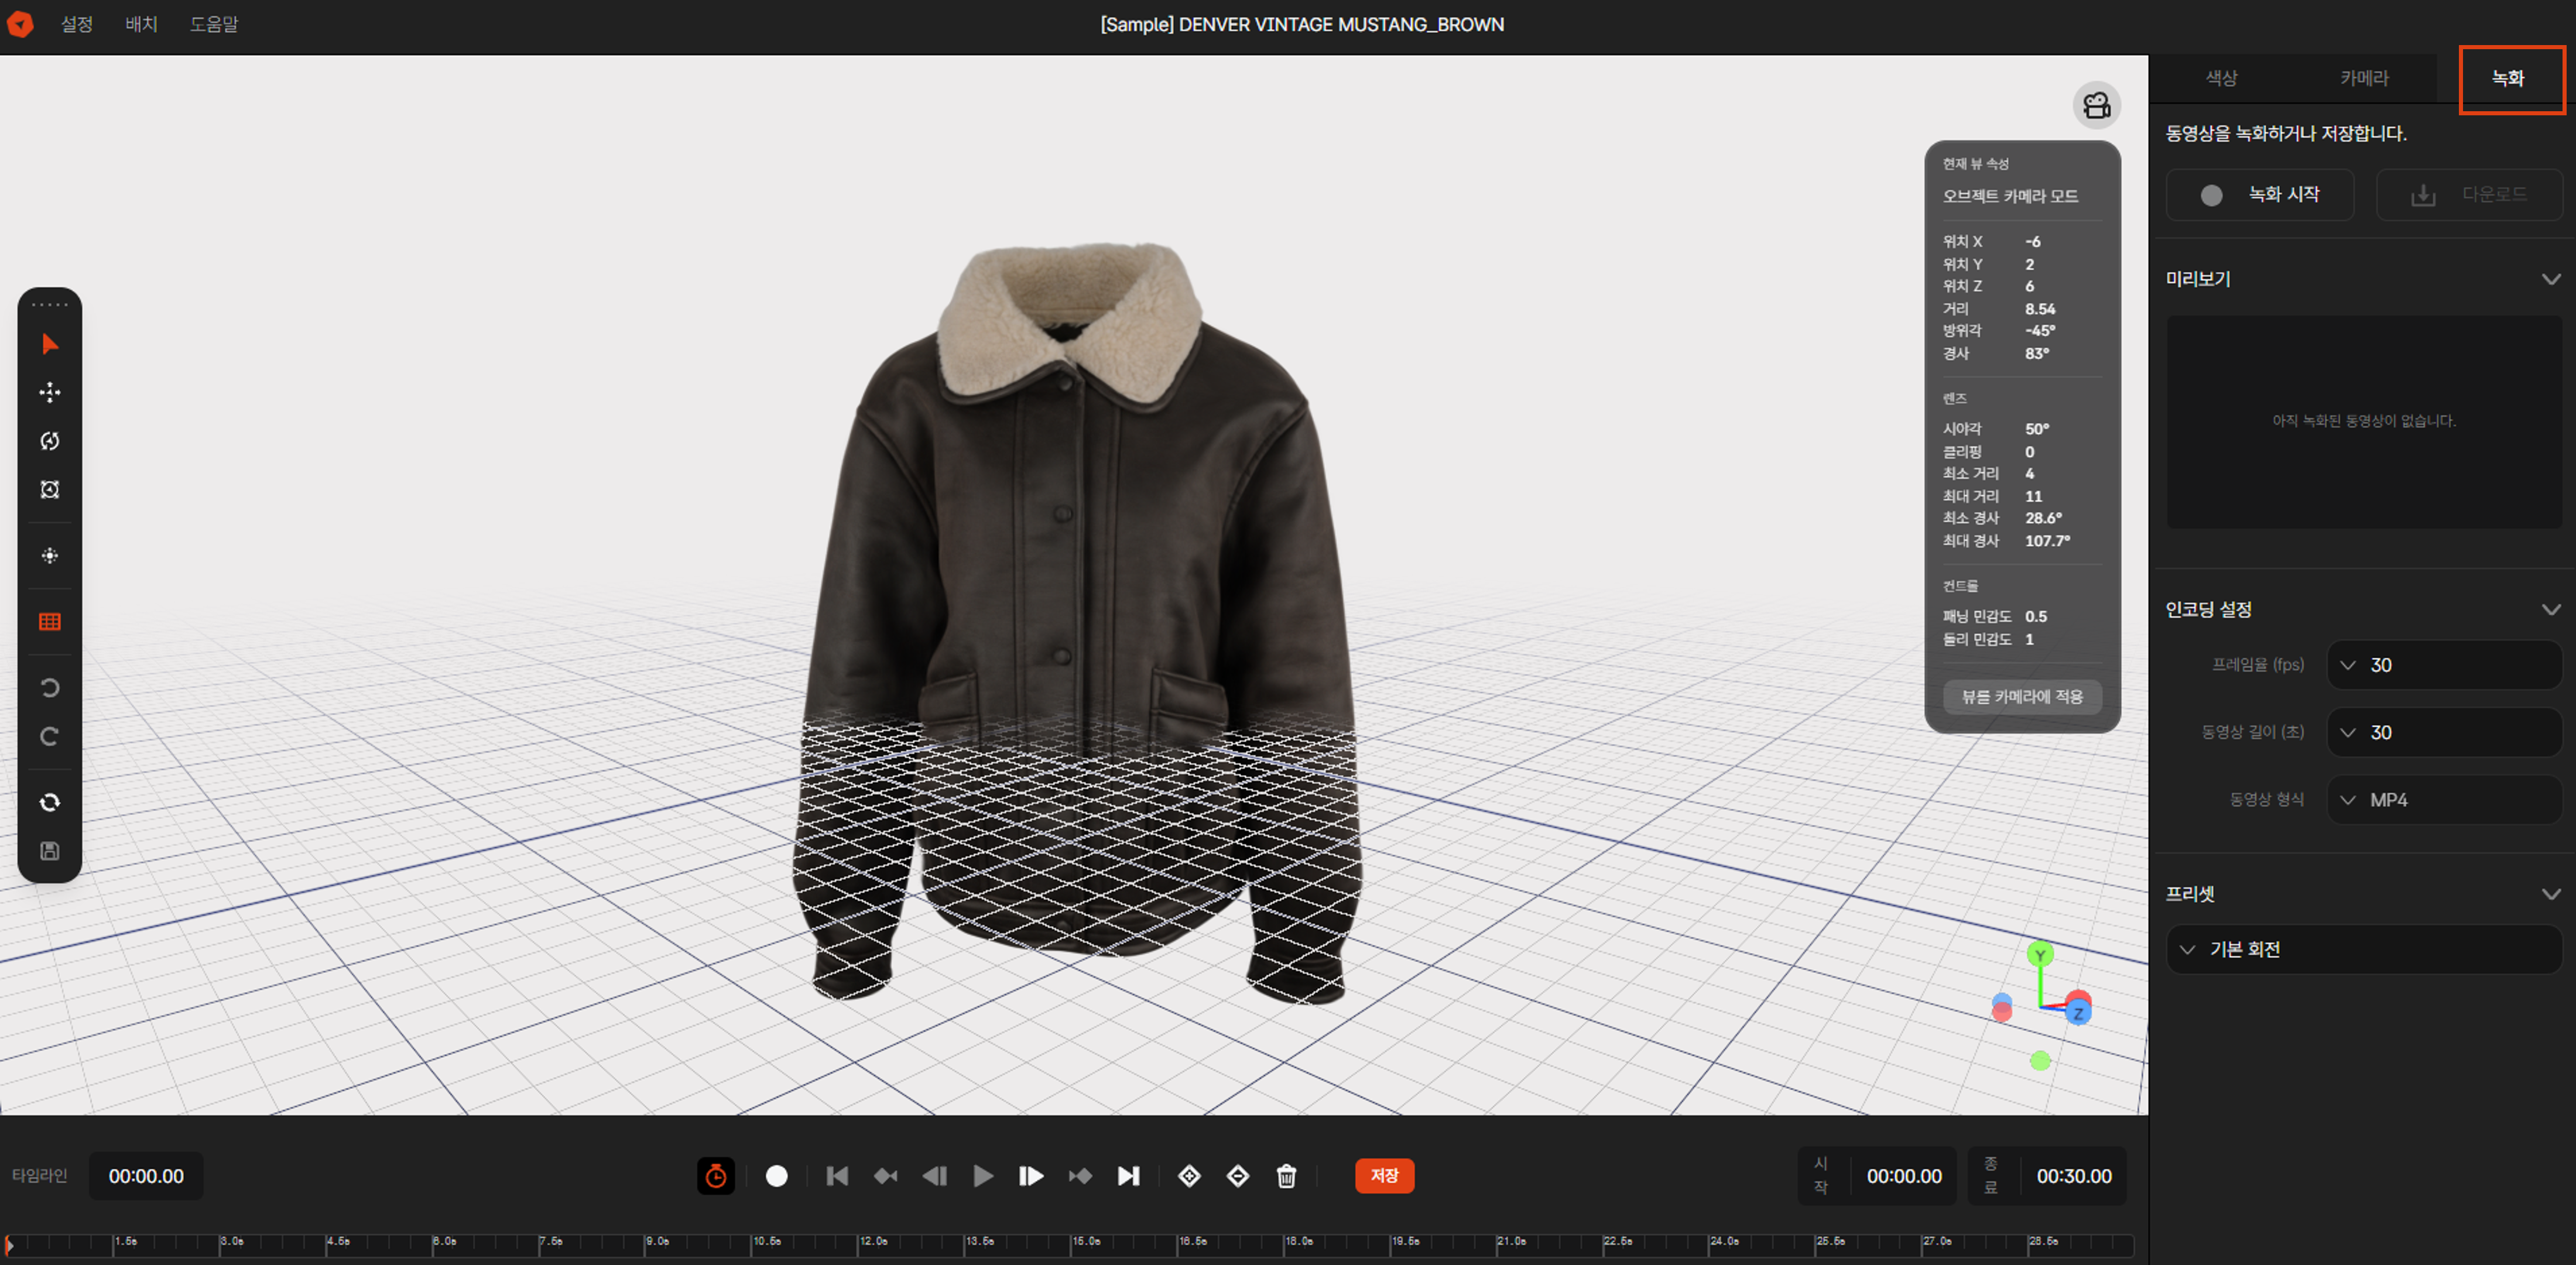Click the 뷰를 카메라에 적용 button
This screenshot has width=2576, height=1265.
[2021, 697]
